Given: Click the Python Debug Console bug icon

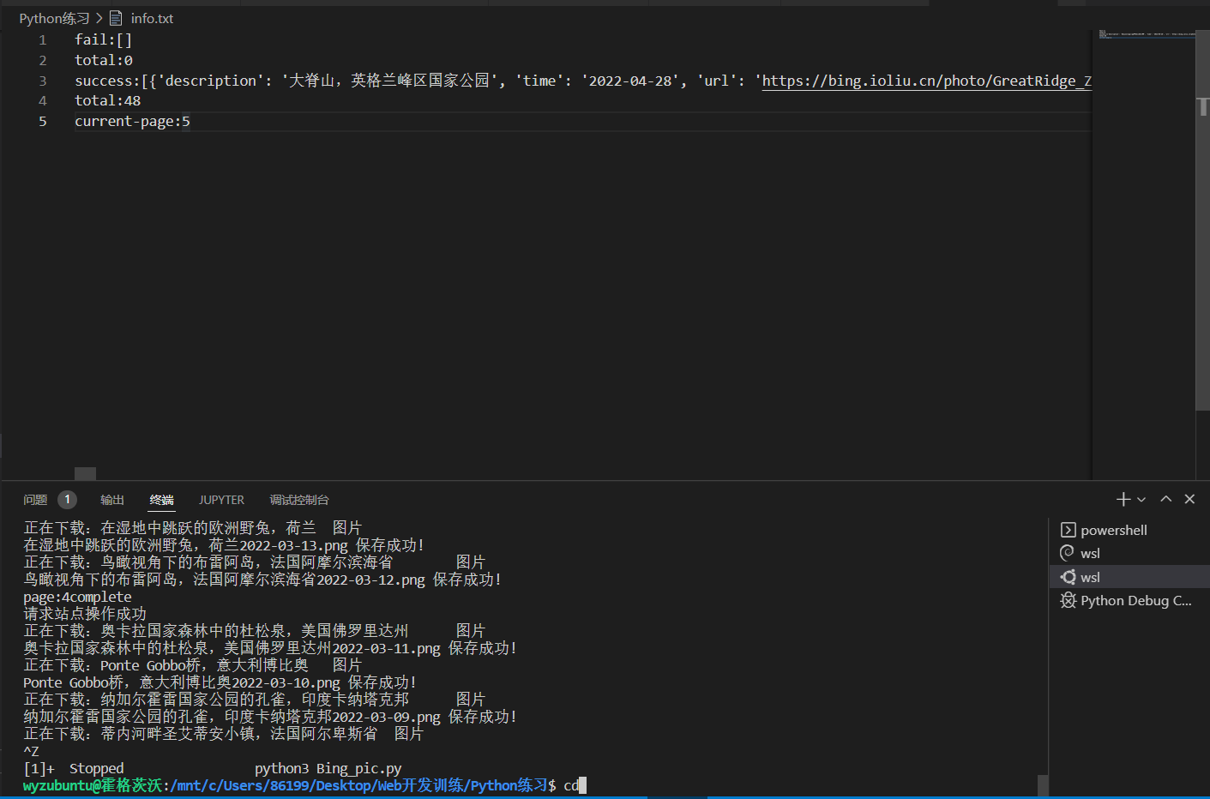Looking at the screenshot, I should pyautogui.click(x=1068, y=600).
